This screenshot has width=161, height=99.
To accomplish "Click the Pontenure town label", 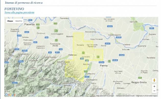I will [41, 33].
